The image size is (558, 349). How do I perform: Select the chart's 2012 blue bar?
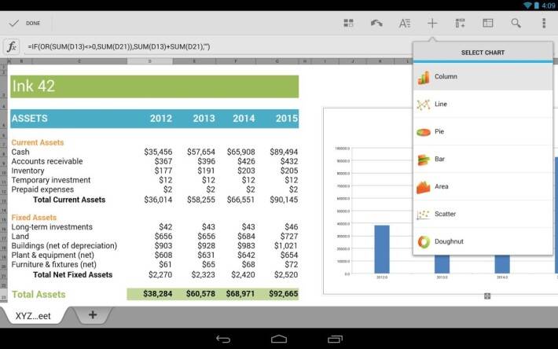coord(382,249)
